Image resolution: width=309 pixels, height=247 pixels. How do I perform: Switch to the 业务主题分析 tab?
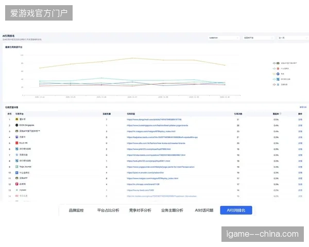(x=172, y=210)
